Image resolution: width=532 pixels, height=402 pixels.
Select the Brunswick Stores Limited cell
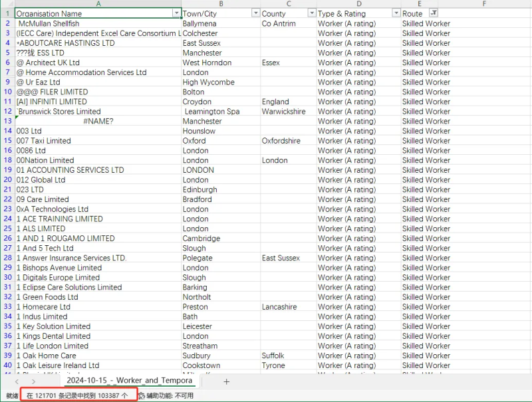(x=98, y=111)
